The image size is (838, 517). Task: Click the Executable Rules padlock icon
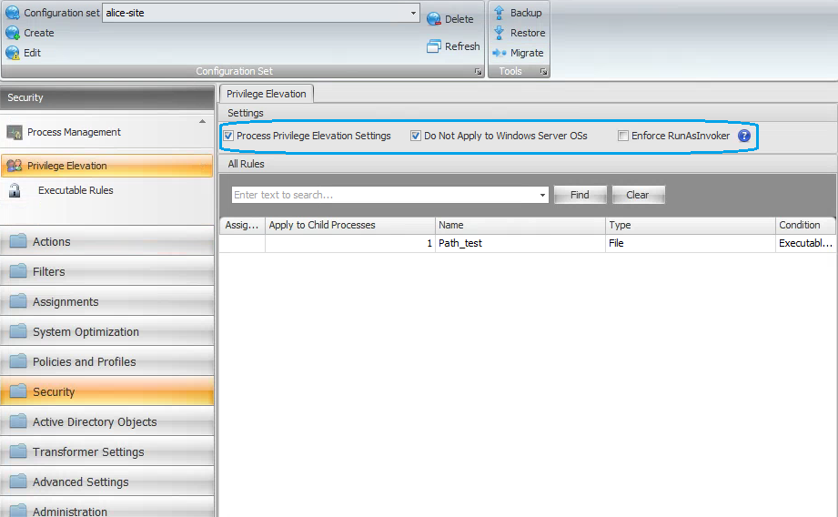point(15,190)
